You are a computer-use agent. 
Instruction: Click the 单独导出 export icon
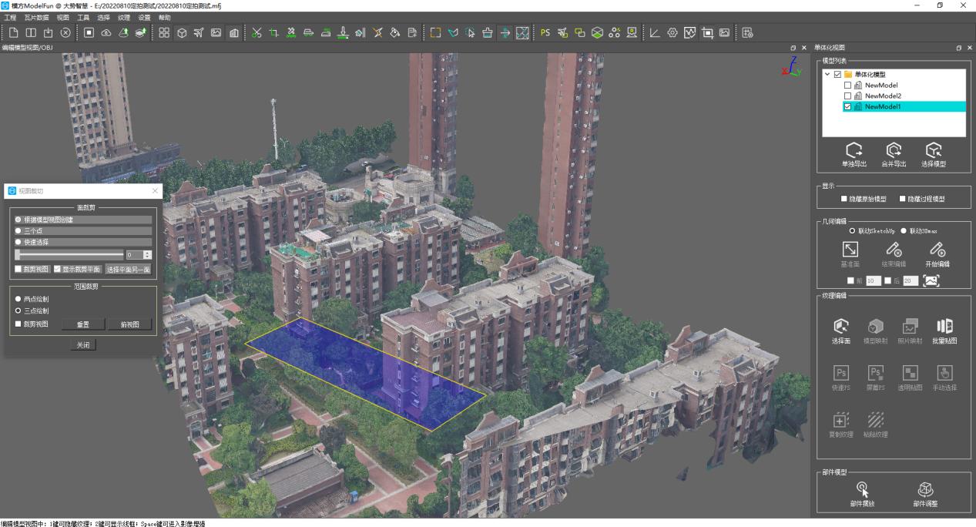point(854,149)
